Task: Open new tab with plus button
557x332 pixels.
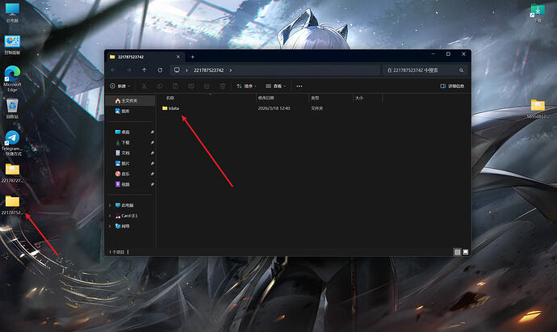Action: [193, 57]
